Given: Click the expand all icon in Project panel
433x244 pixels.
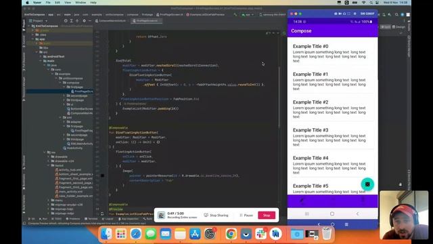Looking at the screenshot, I should [71, 21].
